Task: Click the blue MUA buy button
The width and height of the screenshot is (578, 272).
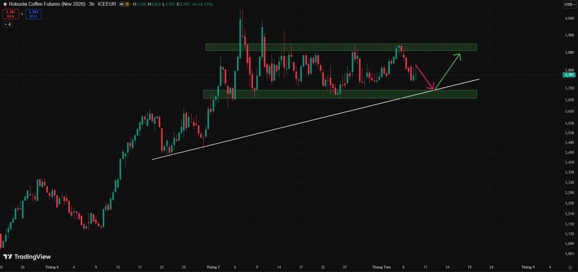Action: pyautogui.click(x=34, y=14)
